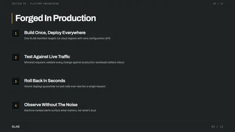235x132 pixels.
Task: Click the 'Build Once, Deploy Everywhere' heading
Action: [x=55, y=33]
